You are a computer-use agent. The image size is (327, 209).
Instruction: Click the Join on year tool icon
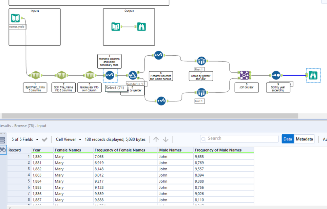click(244, 75)
